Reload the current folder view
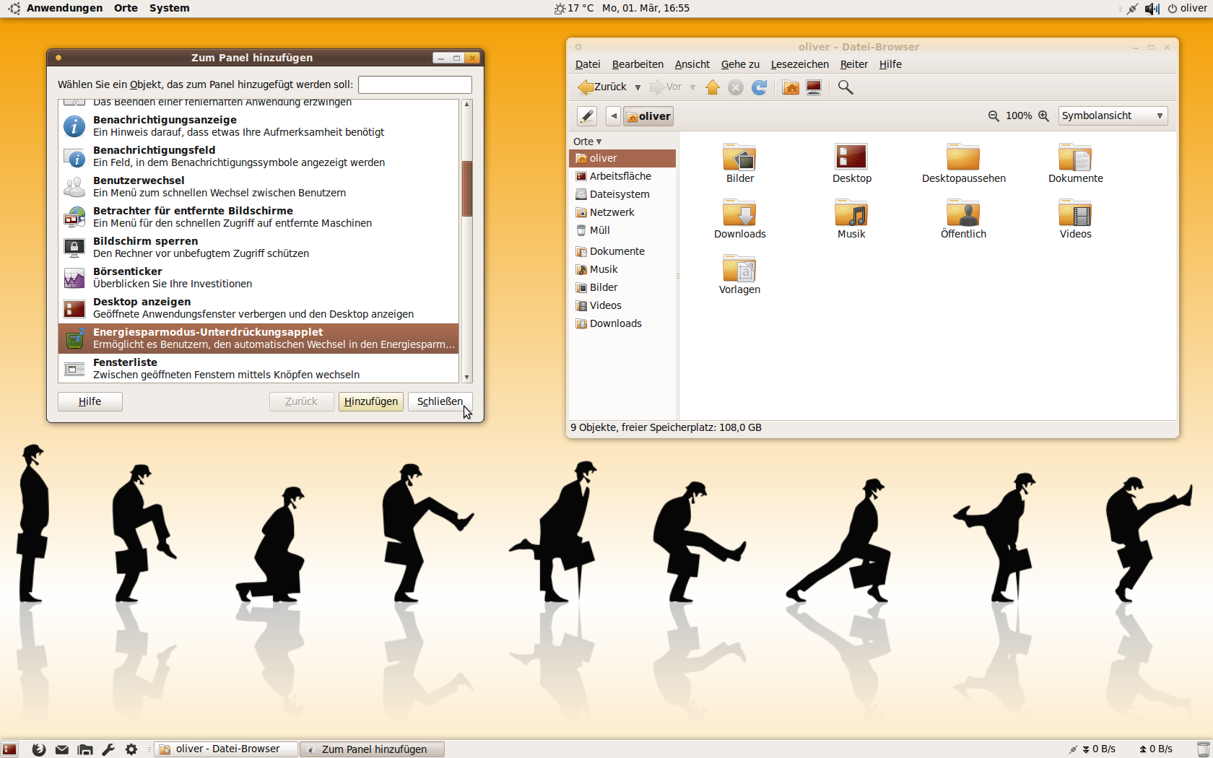 click(759, 87)
